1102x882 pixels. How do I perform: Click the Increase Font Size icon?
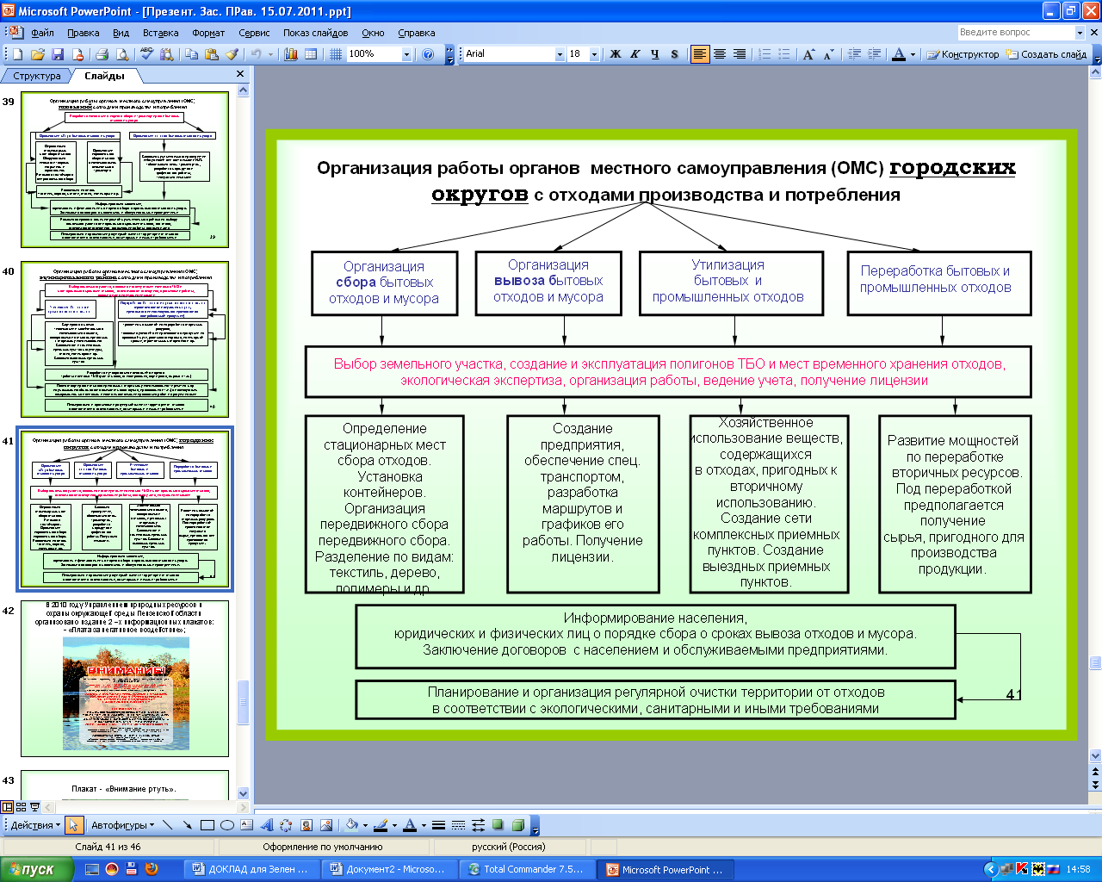(x=808, y=54)
